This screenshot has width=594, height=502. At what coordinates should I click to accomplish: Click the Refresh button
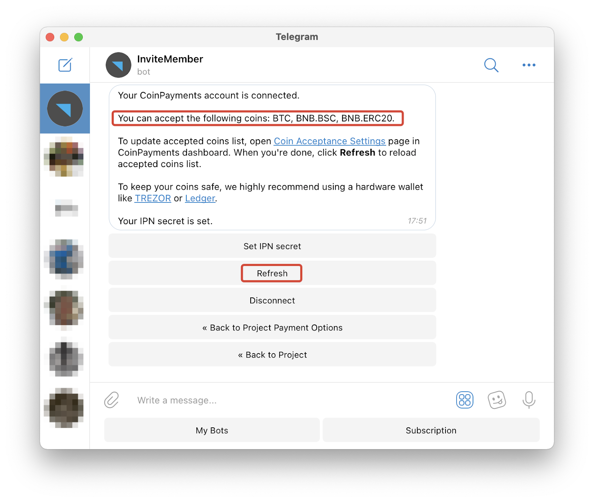272,273
